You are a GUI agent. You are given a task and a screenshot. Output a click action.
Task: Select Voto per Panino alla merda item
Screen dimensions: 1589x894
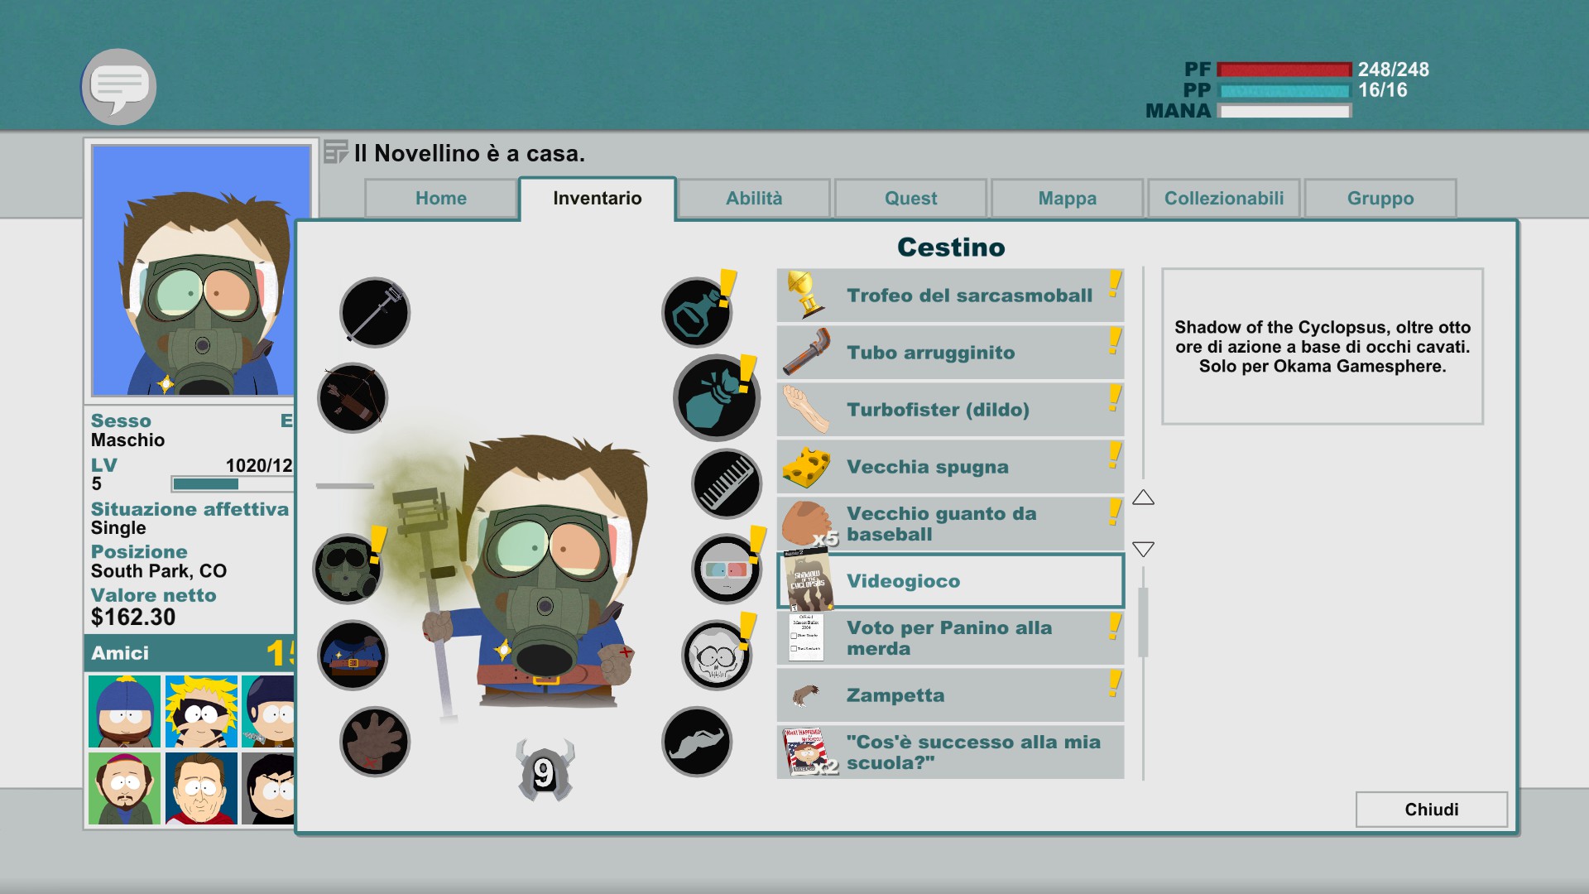coord(950,638)
